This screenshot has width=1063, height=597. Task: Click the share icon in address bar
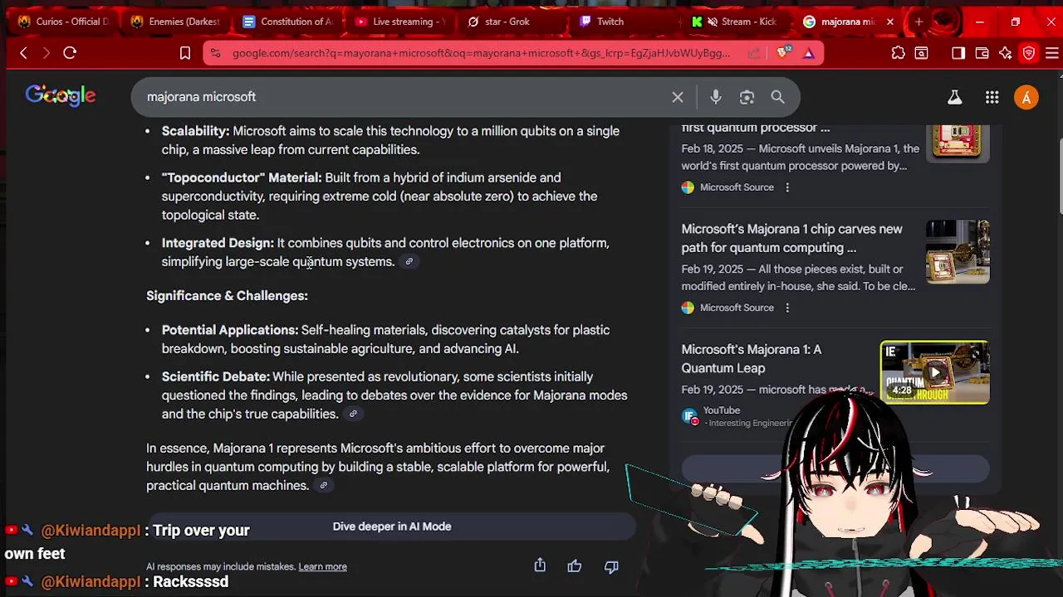coord(753,53)
